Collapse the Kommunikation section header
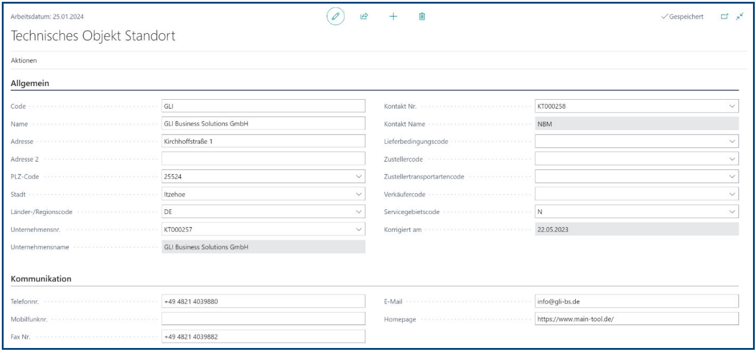Viewport: 756px width, 351px height. coord(41,279)
